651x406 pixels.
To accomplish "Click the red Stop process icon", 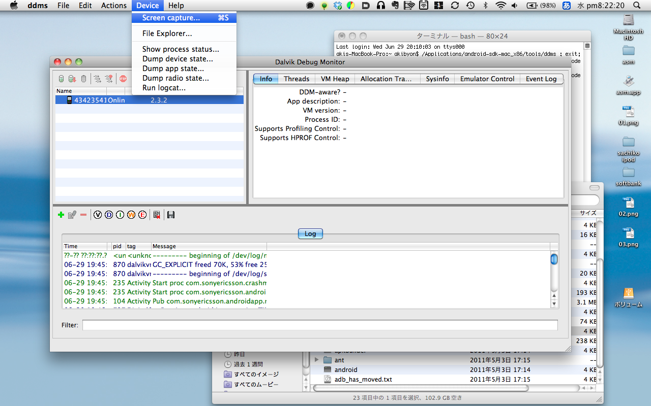I will (x=123, y=79).
